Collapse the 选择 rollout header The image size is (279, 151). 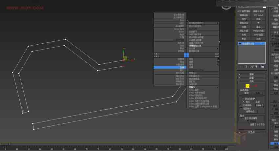[251, 81]
